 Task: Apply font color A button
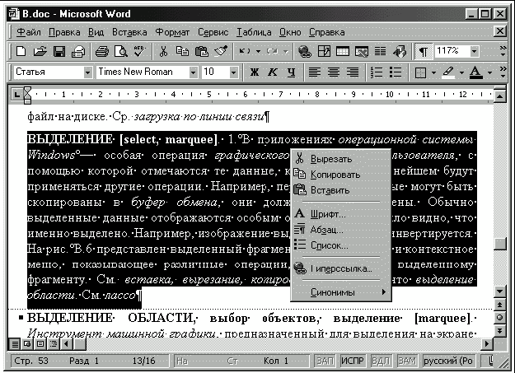tap(475, 72)
